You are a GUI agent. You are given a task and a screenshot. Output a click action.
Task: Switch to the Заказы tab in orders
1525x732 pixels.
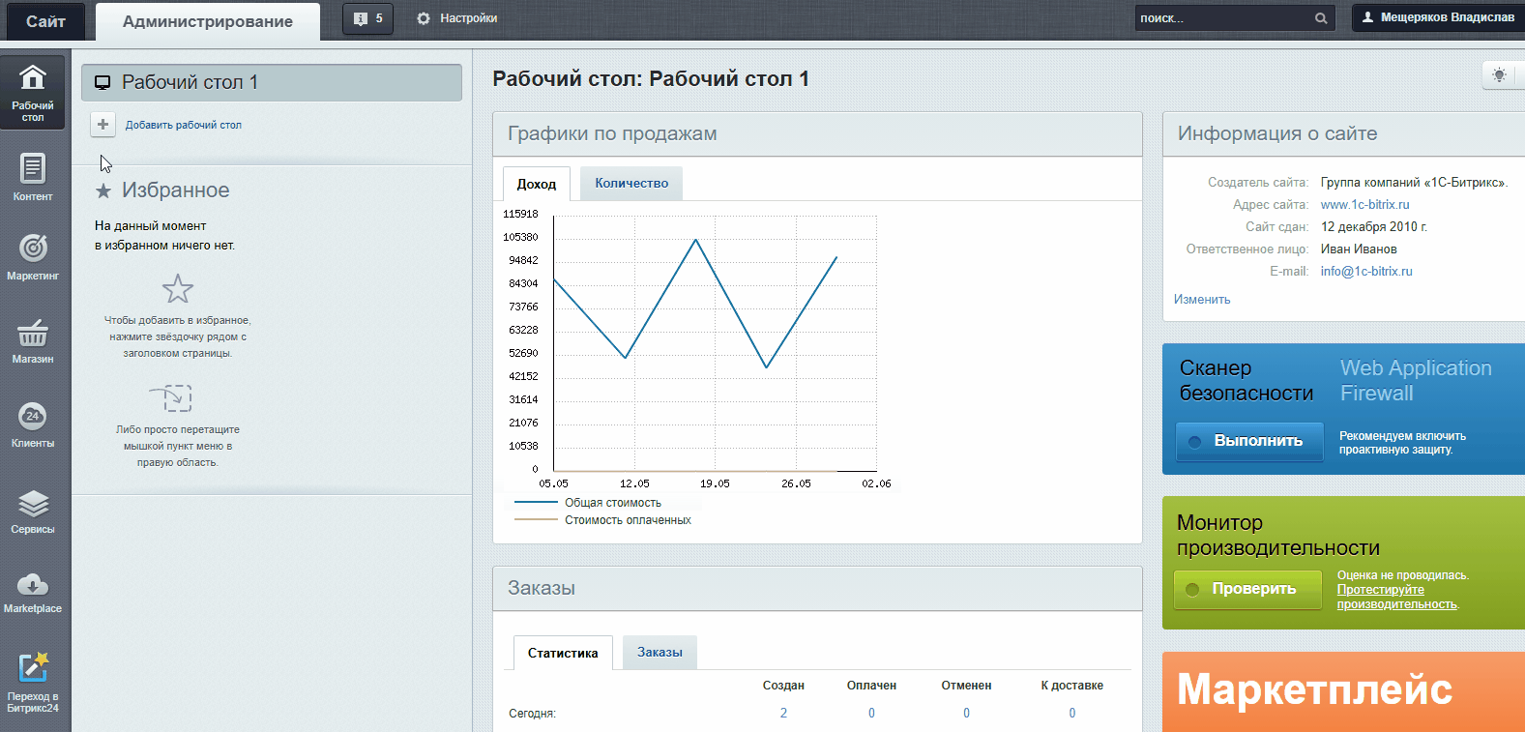(x=660, y=653)
